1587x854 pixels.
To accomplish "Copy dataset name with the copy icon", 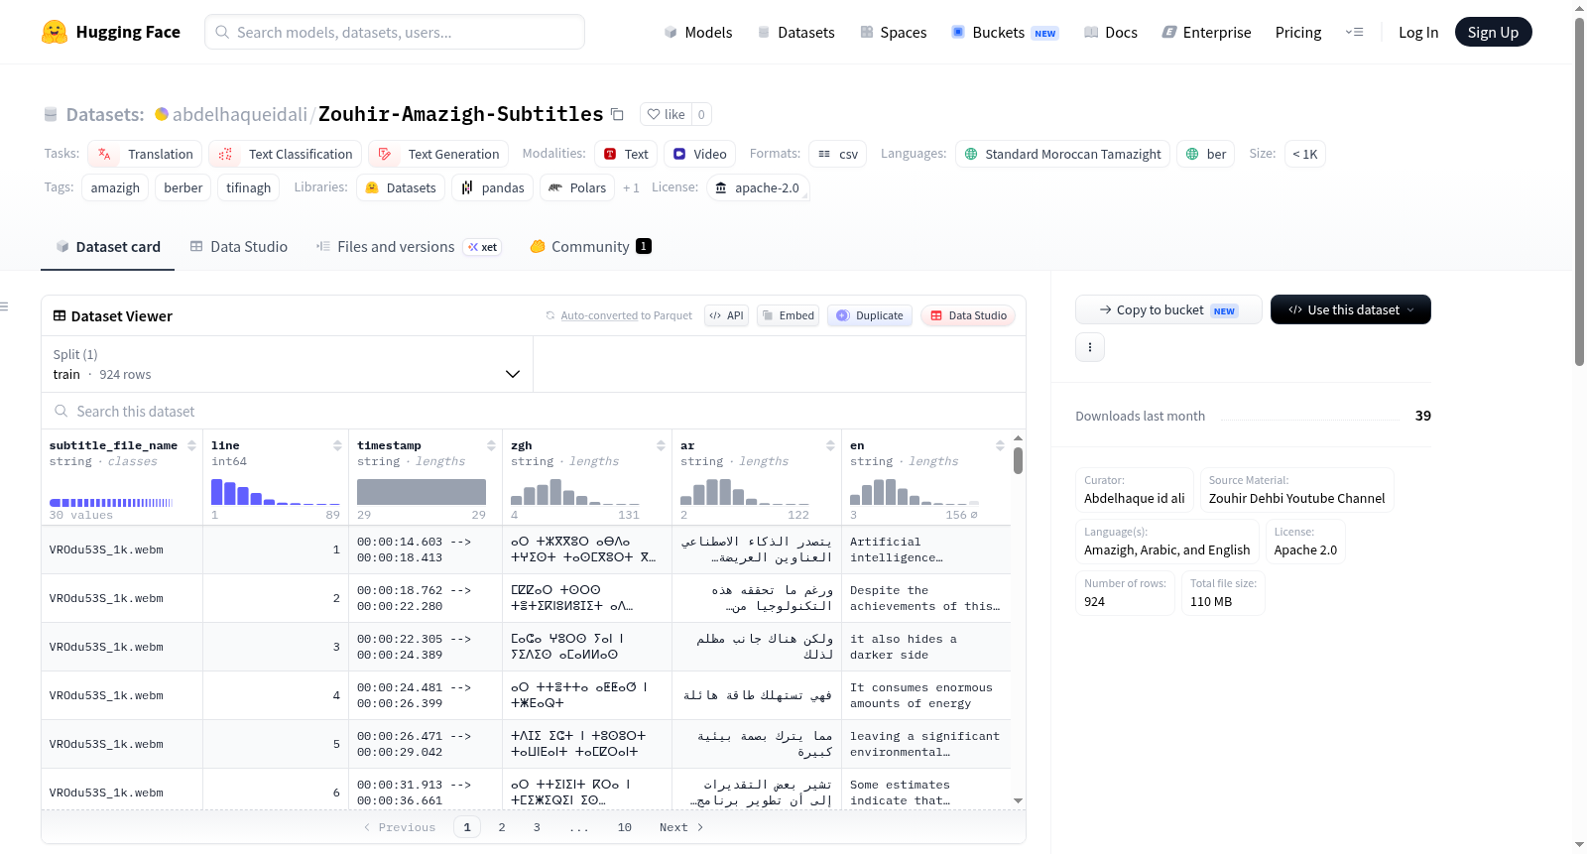I will click(x=617, y=114).
